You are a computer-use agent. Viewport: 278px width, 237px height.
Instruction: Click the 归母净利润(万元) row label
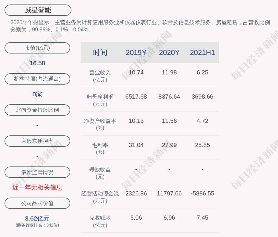[x=100, y=100]
